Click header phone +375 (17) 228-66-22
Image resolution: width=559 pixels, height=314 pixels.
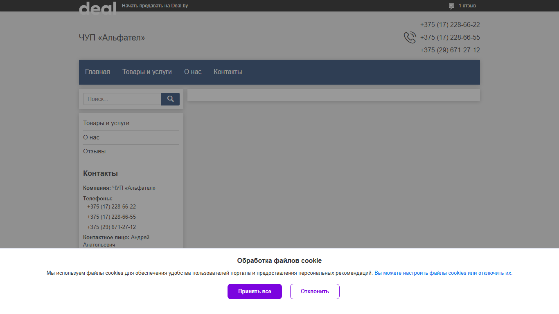450,25
